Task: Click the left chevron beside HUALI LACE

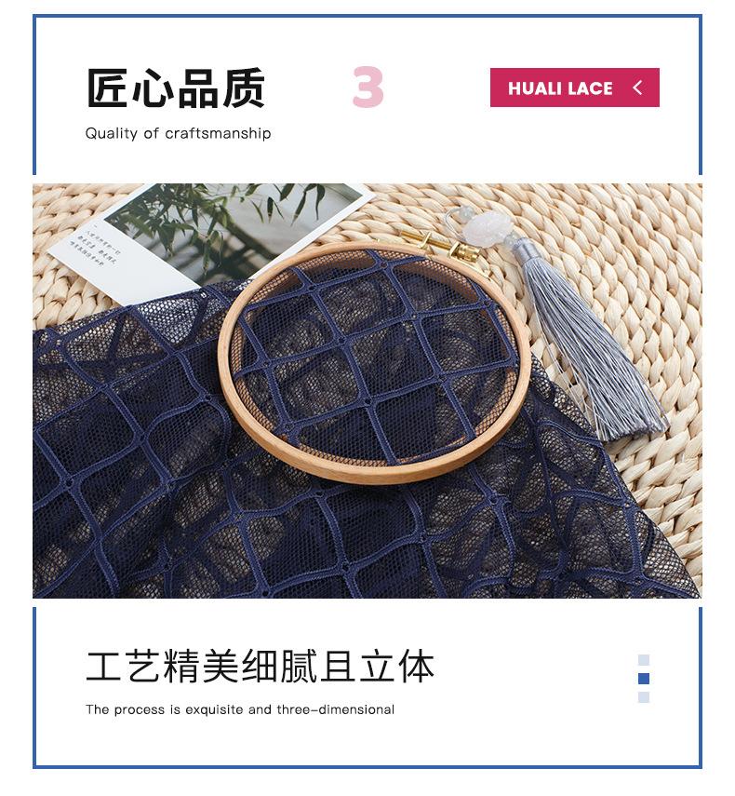Action: coord(637,88)
